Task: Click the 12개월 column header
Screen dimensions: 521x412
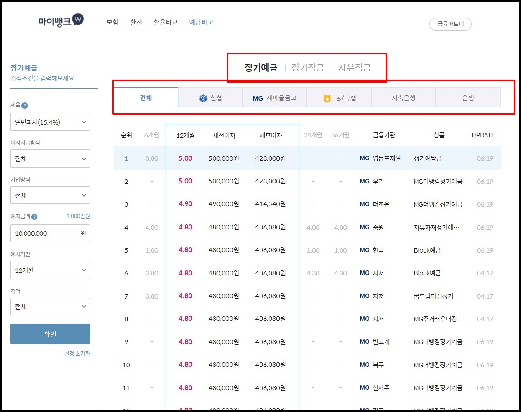Action: pos(185,136)
